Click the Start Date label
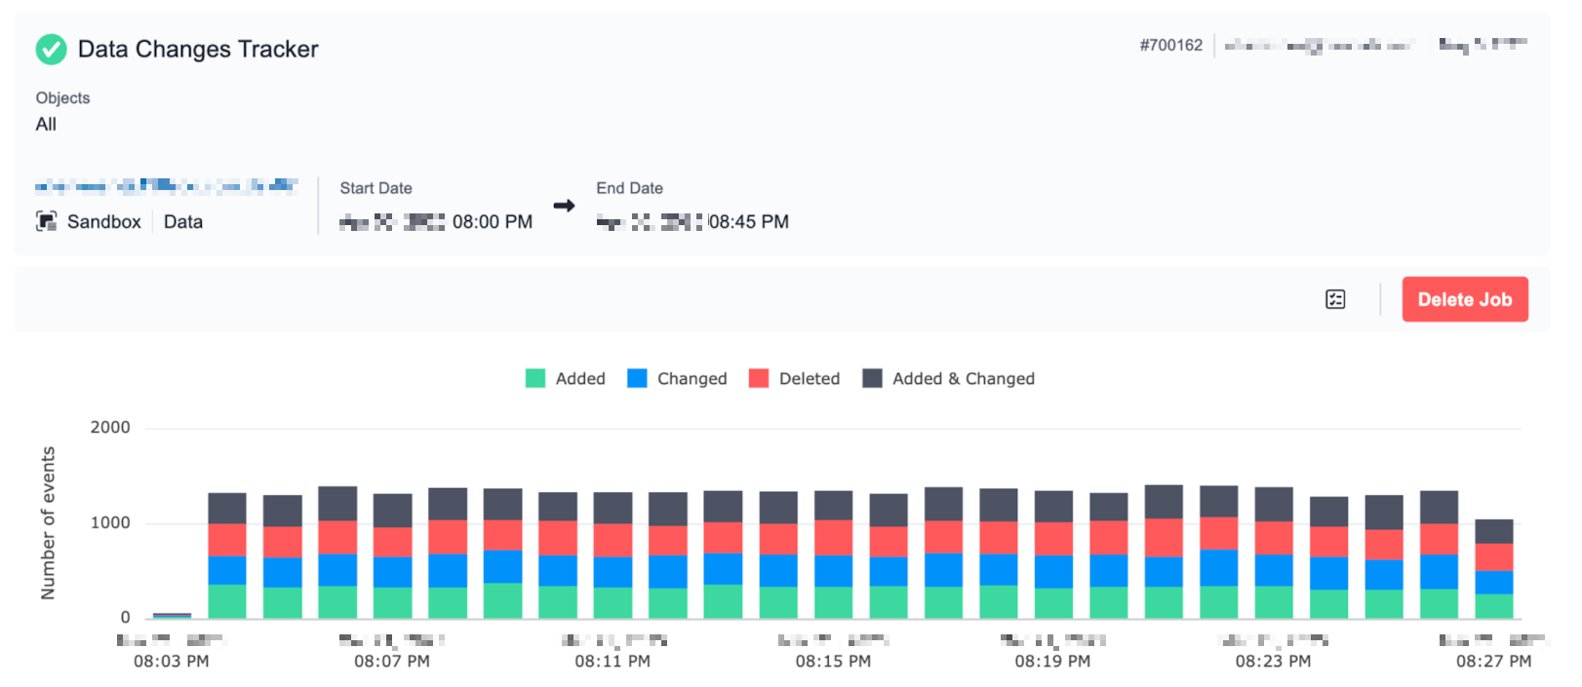The image size is (1582, 687). [376, 188]
